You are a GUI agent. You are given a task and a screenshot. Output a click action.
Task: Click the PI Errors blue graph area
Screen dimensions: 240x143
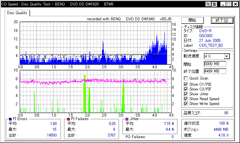[x=95, y=43]
